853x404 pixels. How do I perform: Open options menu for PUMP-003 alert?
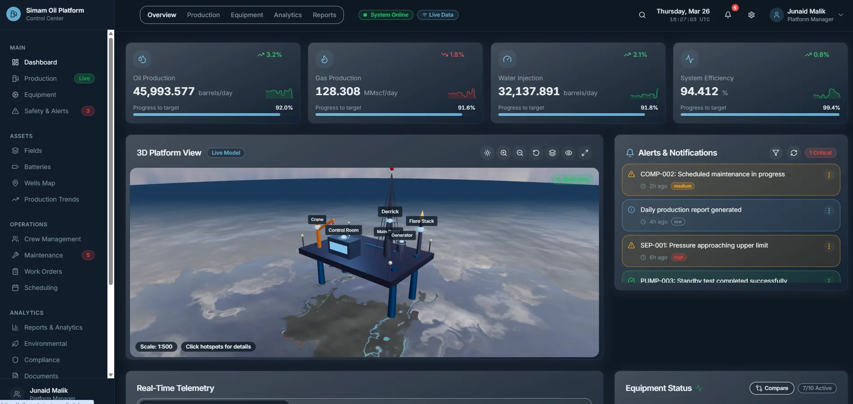(829, 280)
